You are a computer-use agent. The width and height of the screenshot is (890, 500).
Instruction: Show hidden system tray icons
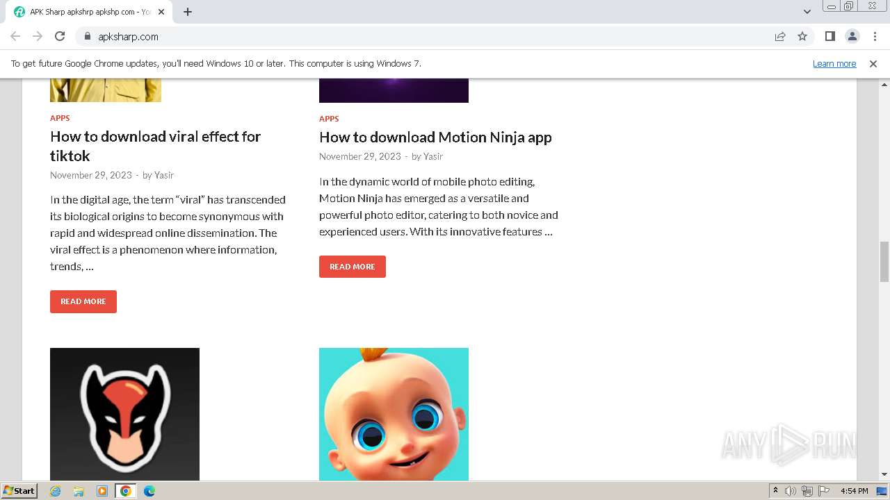775,491
